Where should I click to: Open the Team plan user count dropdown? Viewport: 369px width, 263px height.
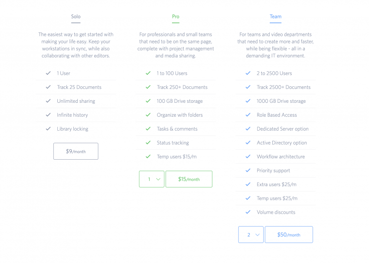coord(251,235)
